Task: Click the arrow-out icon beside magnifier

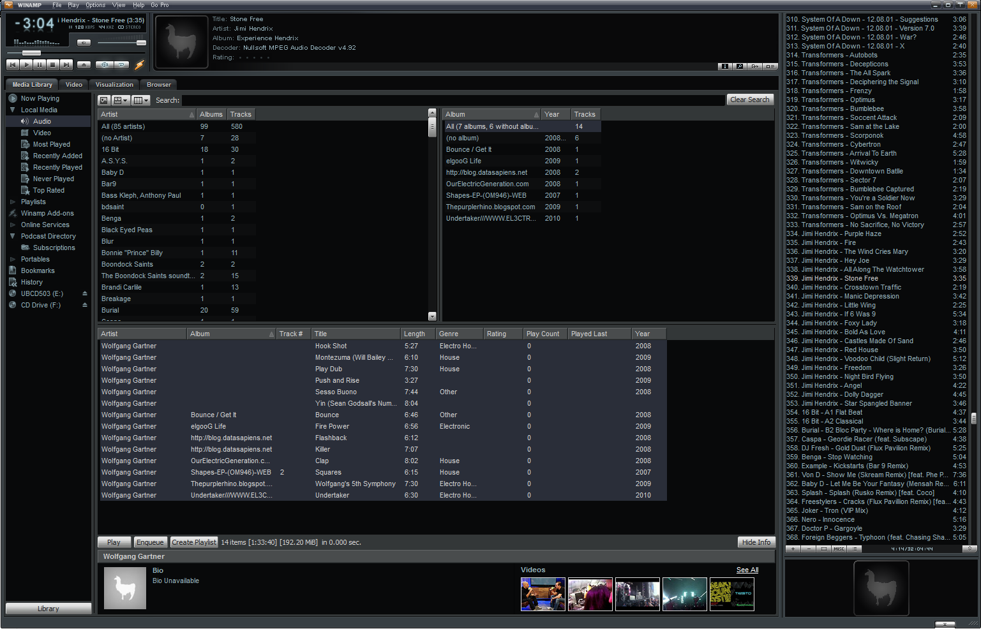Action: coord(755,66)
